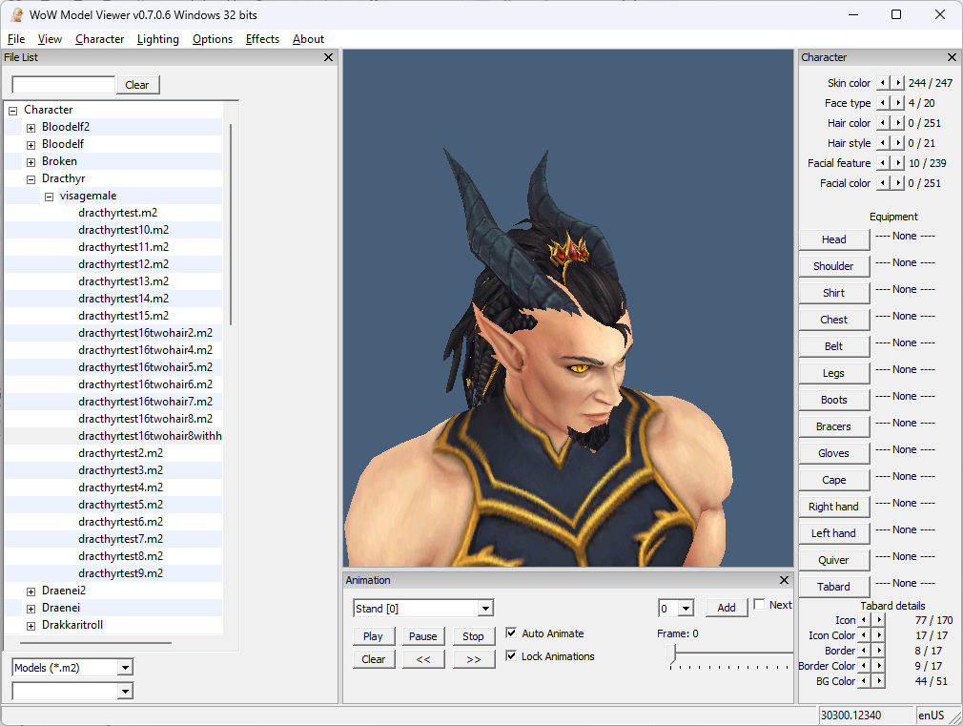This screenshot has width=963, height=726.
Task: Click the Shoulder equipment button
Action: 834,266
